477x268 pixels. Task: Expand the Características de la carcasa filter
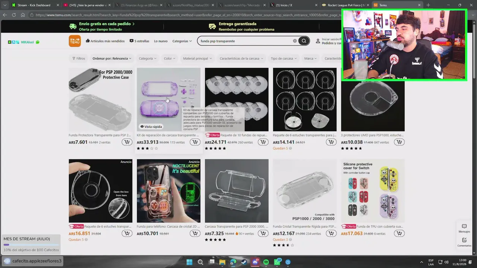point(241,58)
